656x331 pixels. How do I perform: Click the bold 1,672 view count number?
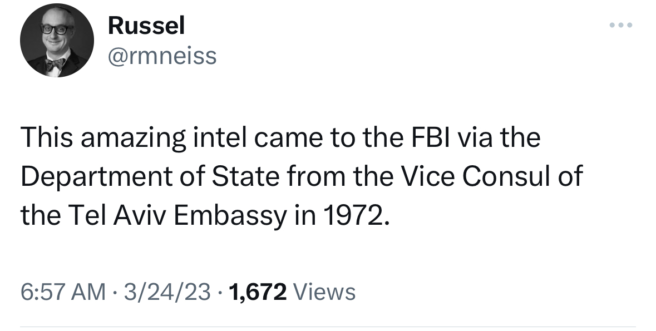[x=258, y=292]
